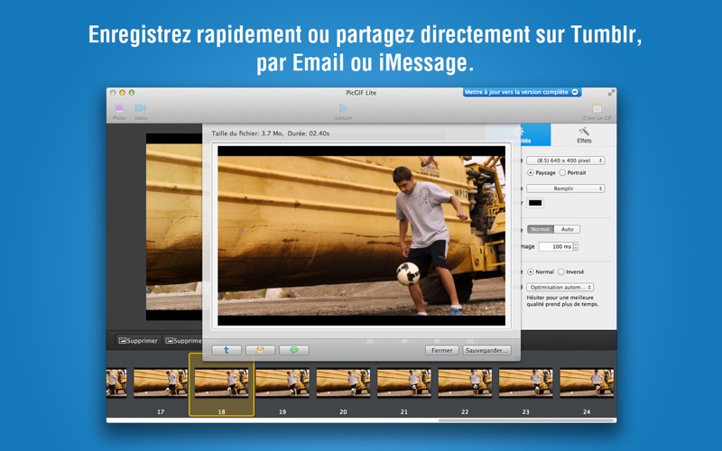Image resolution: width=722 pixels, height=451 pixels.
Task: Click the Taille du fichier: 3.7 Mo text
Action: coord(247,133)
